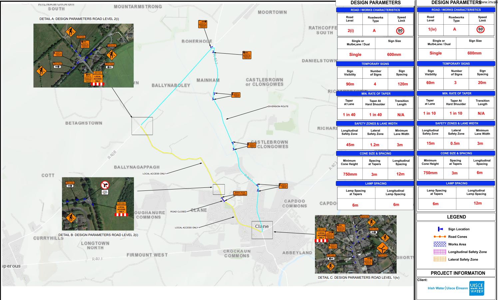Screen dimensions: 498x300
Task: Click the Sign Location legend flag icon
Action: tap(440, 229)
